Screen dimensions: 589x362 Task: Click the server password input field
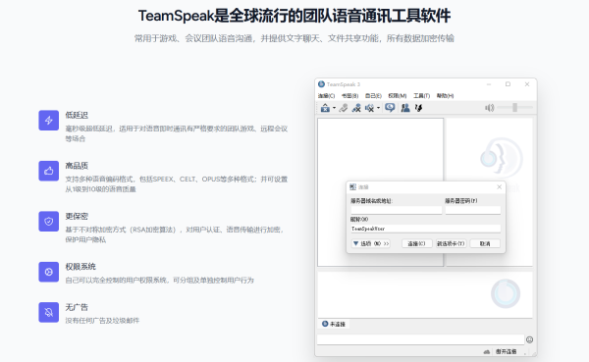click(x=473, y=210)
